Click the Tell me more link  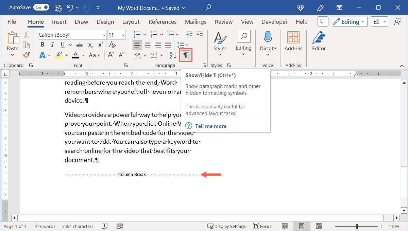(210, 126)
